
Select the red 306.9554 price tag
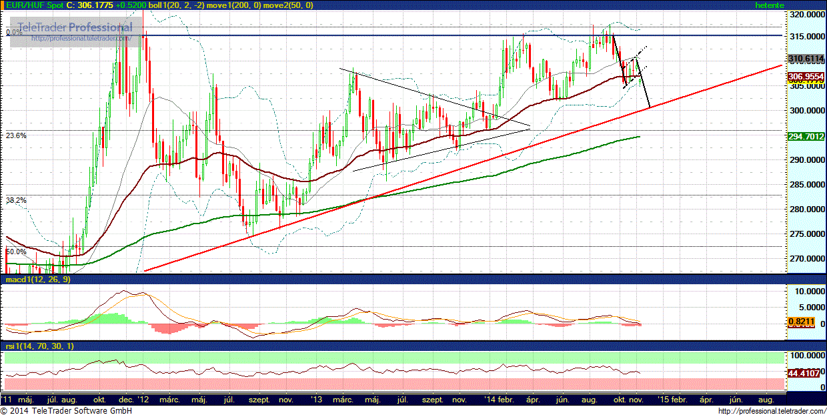(807, 76)
